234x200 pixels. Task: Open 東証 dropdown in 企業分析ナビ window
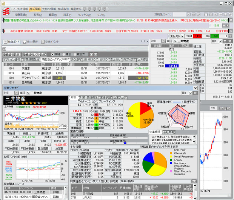pos(28,93)
